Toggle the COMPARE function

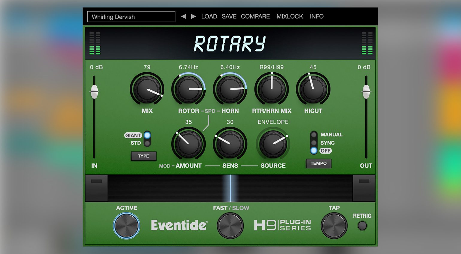[255, 16]
